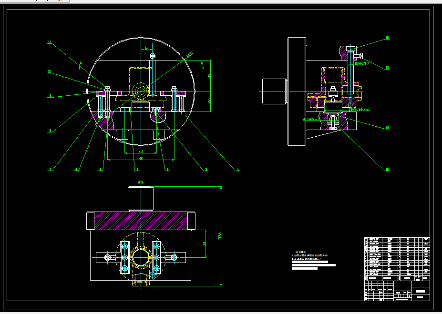The height and width of the screenshot is (314, 442).
Task: Select the overall height dimension 137.6
Action: click(220, 236)
